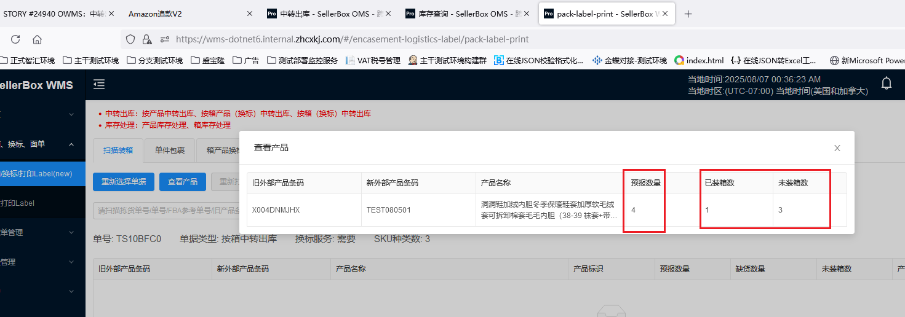Click the 单号: TS10BFC0 text
905x317 pixels.
pos(127,239)
